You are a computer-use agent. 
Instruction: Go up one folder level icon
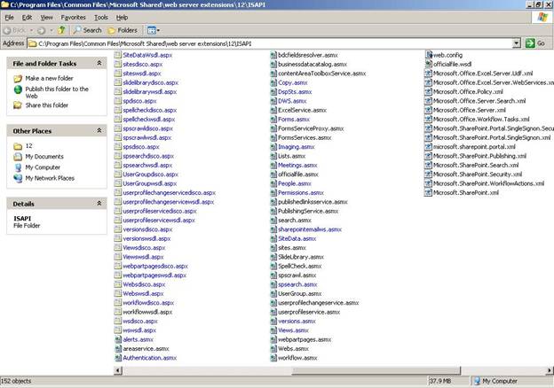point(62,30)
